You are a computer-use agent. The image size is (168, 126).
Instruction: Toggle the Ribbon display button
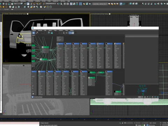tap(71, 4)
